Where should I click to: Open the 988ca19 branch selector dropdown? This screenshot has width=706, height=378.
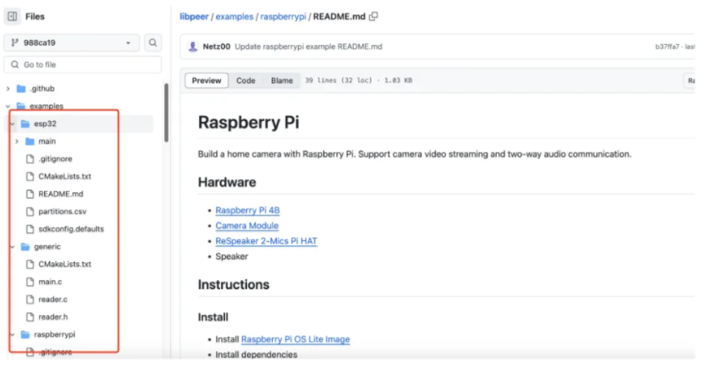click(72, 43)
